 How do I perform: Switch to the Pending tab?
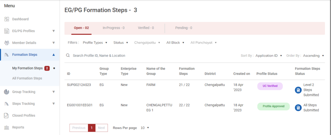pyautogui.click(x=184, y=28)
